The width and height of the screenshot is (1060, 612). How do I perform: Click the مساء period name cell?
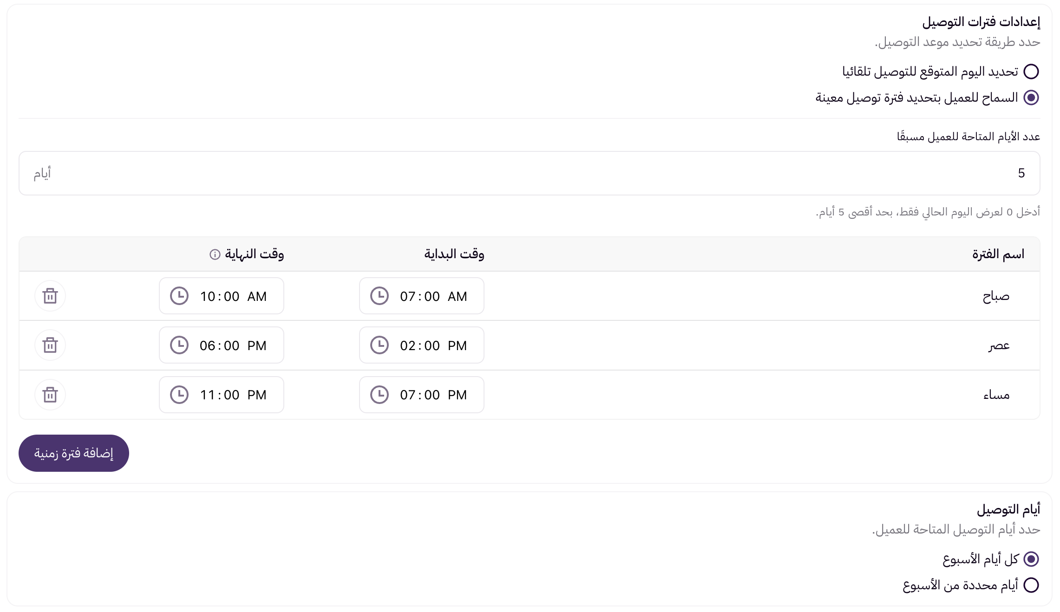point(996,395)
